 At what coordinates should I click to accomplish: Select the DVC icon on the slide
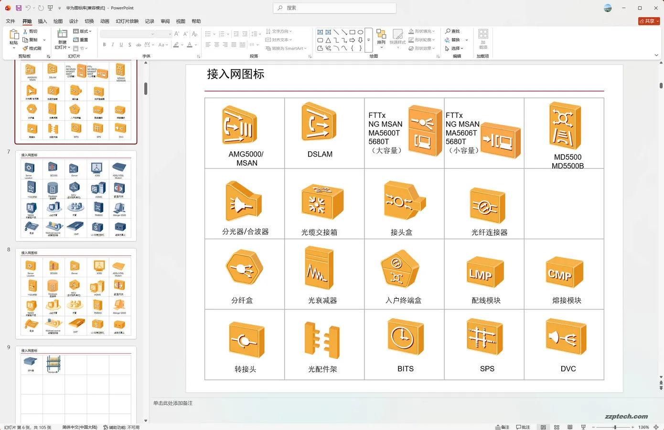(566, 337)
